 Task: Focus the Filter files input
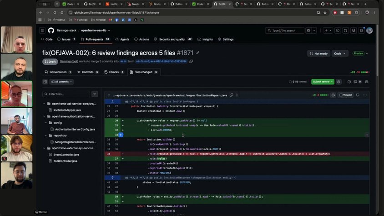click(x=66, y=94)
